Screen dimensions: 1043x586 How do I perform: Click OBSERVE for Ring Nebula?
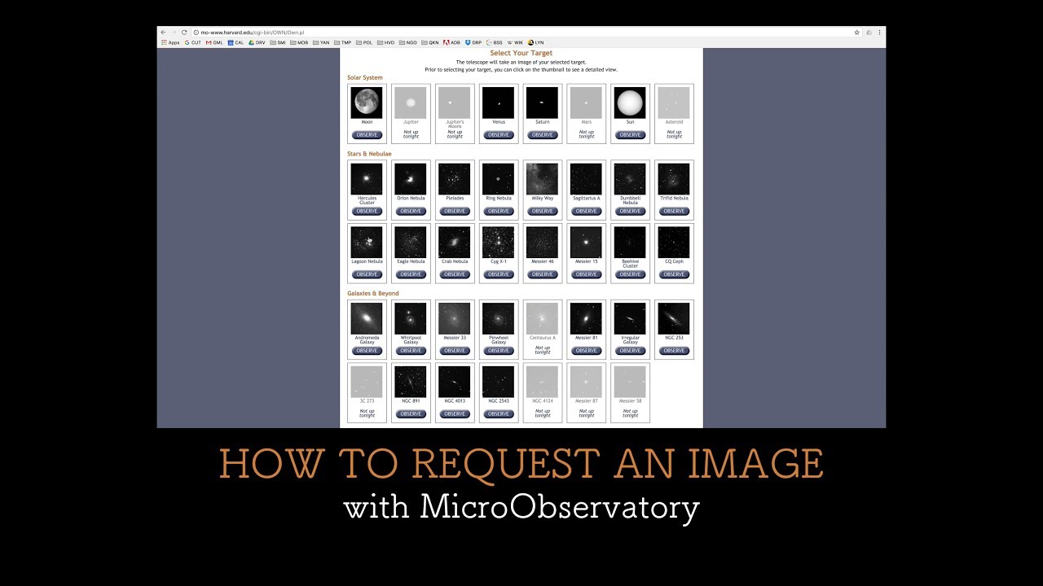point(499,211)
